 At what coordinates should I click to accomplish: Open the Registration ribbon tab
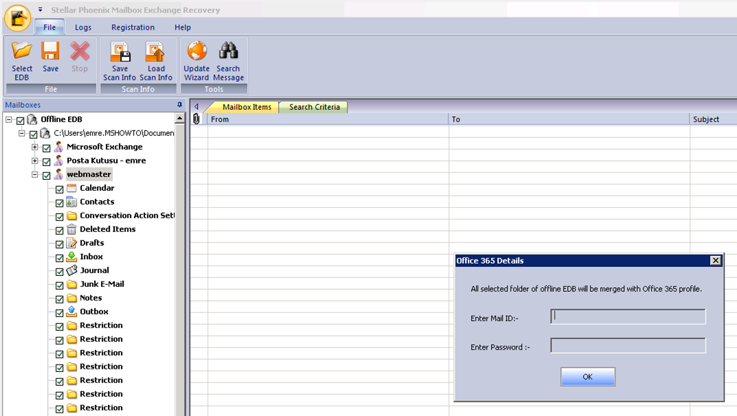[133, 27]
